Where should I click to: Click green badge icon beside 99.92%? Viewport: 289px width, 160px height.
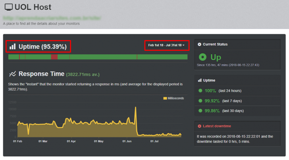tap(200, 101)
